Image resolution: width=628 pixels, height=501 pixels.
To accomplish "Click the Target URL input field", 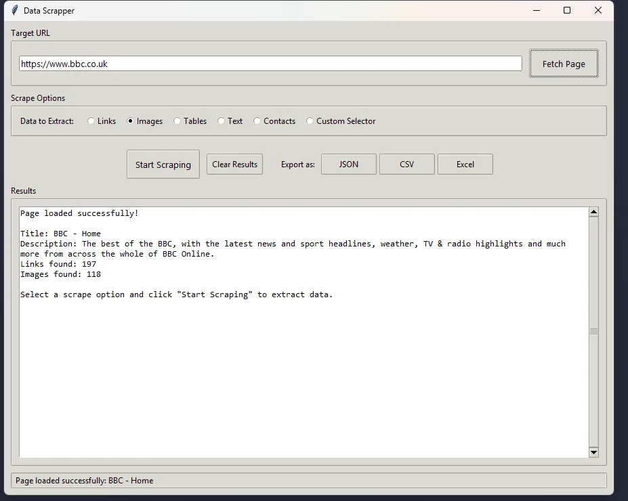I will pyautogui.click(x=270, y=63).
